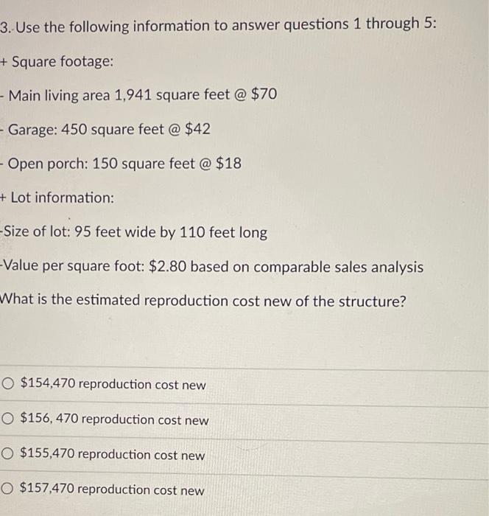The image size is (489, 516).
Task: Click the '$156, 470 reproduction cost new' answer label
Action: (x=114, y=419)
